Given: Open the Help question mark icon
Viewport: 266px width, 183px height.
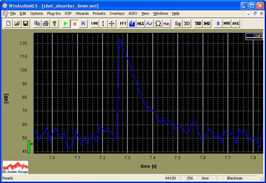Looking at the screenshot, I should (54, 24).
